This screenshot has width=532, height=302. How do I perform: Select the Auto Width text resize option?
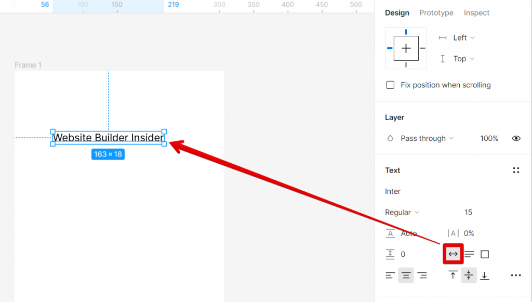tap(453, 254)
